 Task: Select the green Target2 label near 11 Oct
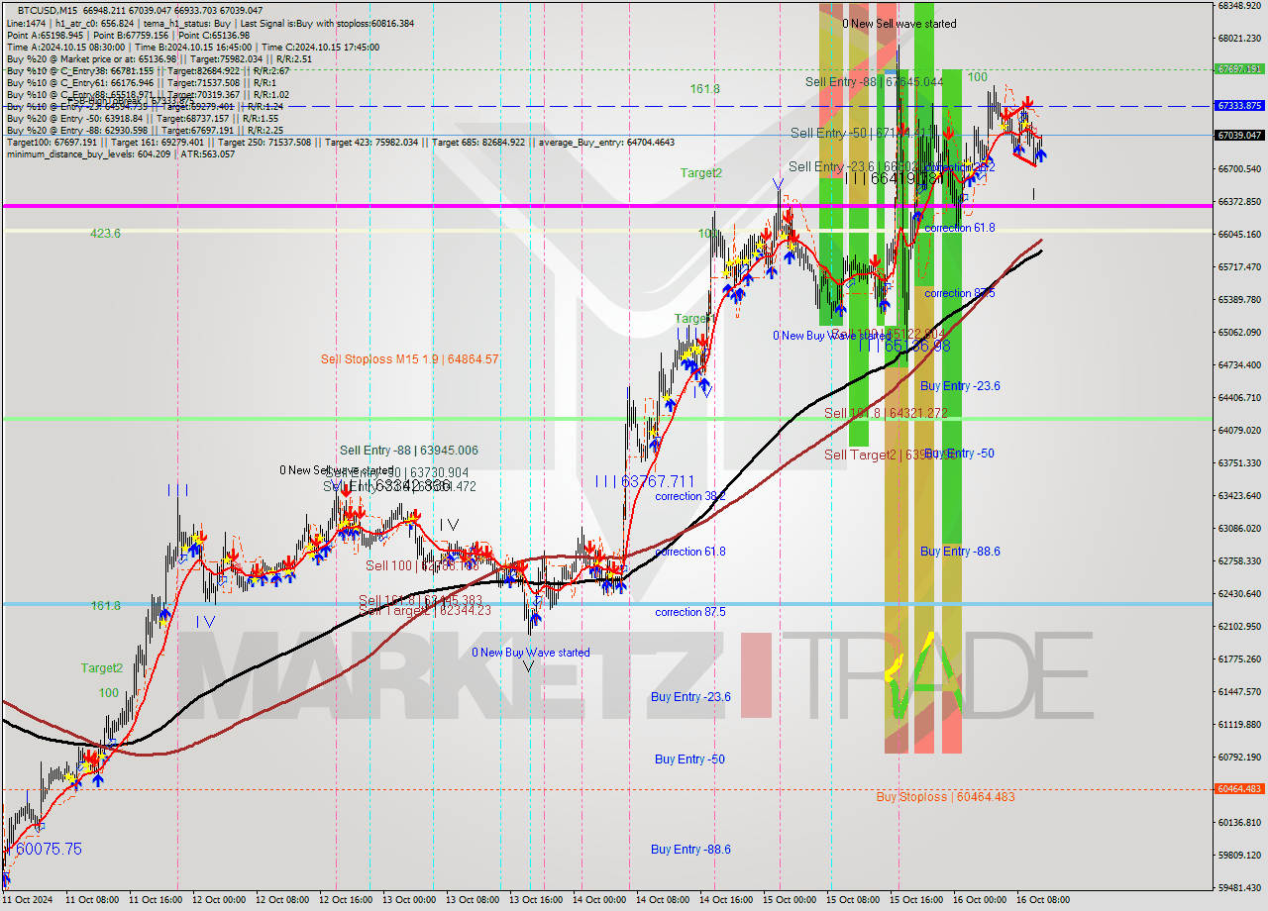point(101,668)
